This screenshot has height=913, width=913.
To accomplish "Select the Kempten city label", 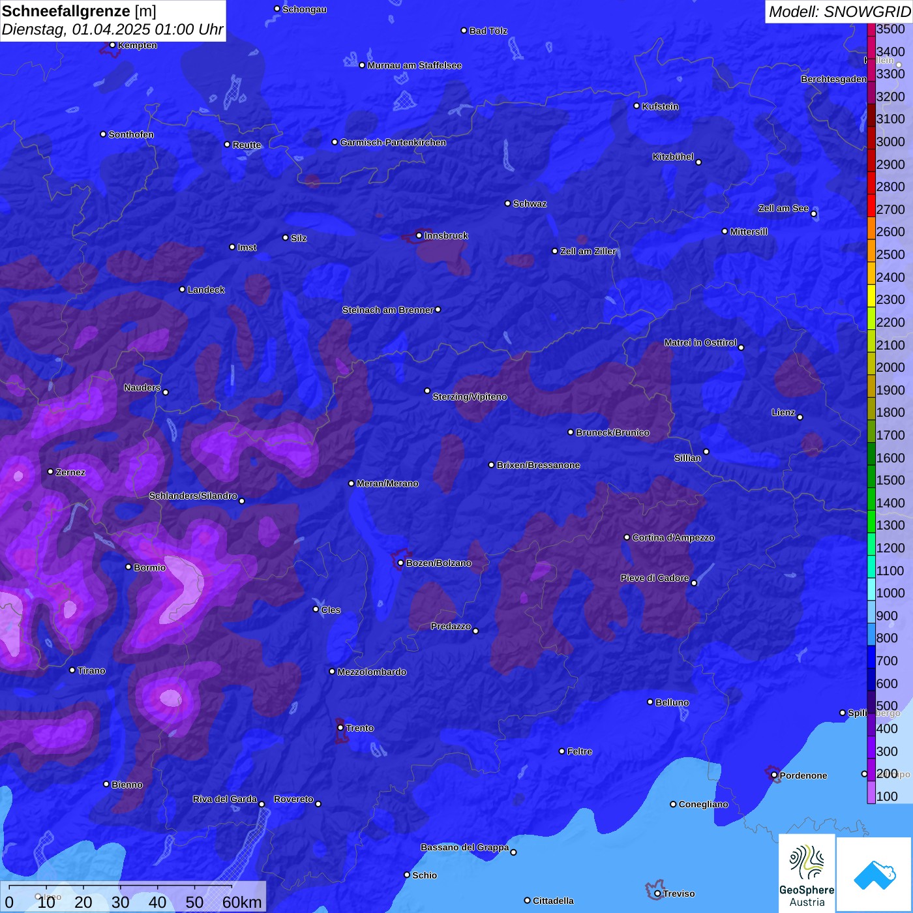I will (137, 45).
